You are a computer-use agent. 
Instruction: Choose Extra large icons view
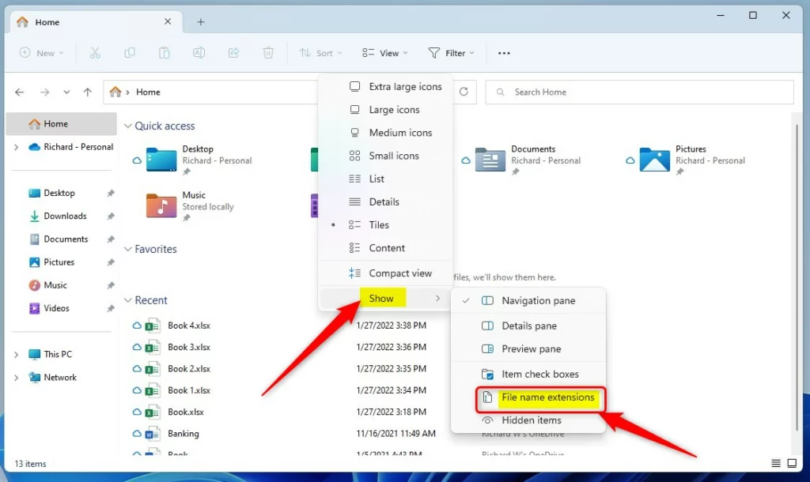pos(404,87)
